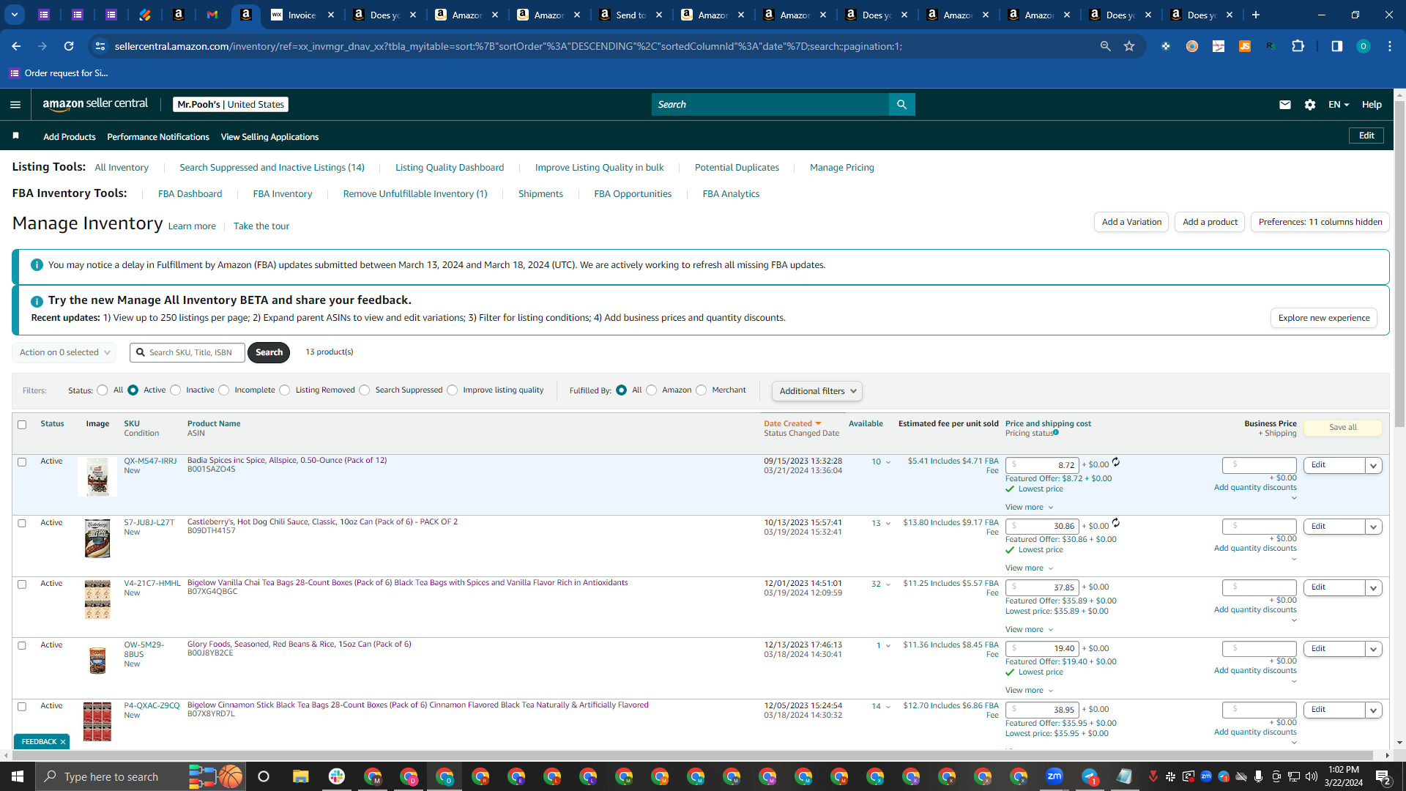This screenshot has width=1406, height=791.
Task: Select the Inactive status radio button
Action: tap(176, 390)
